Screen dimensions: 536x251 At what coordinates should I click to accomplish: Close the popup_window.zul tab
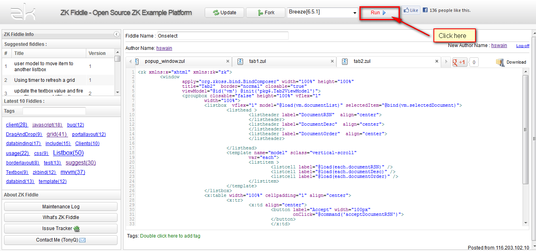coord(228,62)
